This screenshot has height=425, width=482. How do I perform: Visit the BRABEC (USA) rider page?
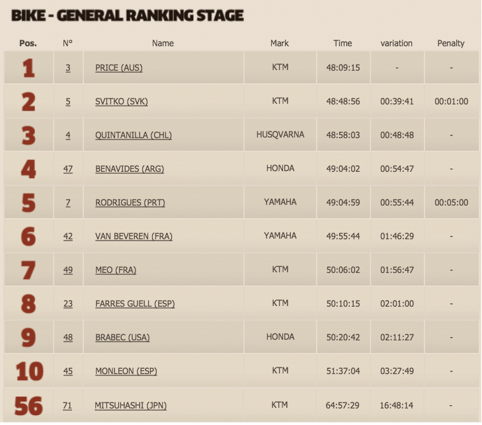click(x=122, y=337)
